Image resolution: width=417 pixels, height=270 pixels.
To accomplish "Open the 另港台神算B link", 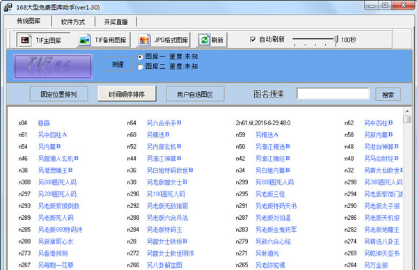I will pos(381,146).
